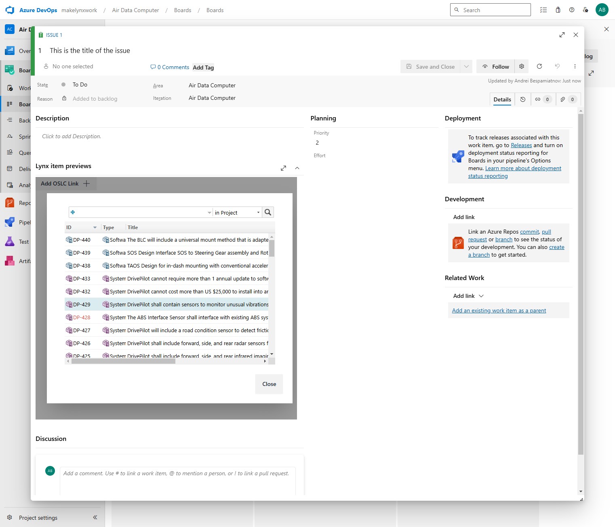Open the Marketplace shopping bag icon
615x527 pixels.
coord(558,10)
